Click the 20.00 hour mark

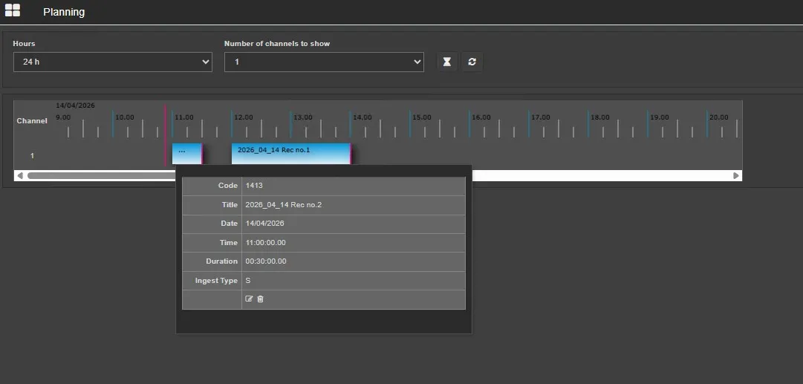pos(718,117)
